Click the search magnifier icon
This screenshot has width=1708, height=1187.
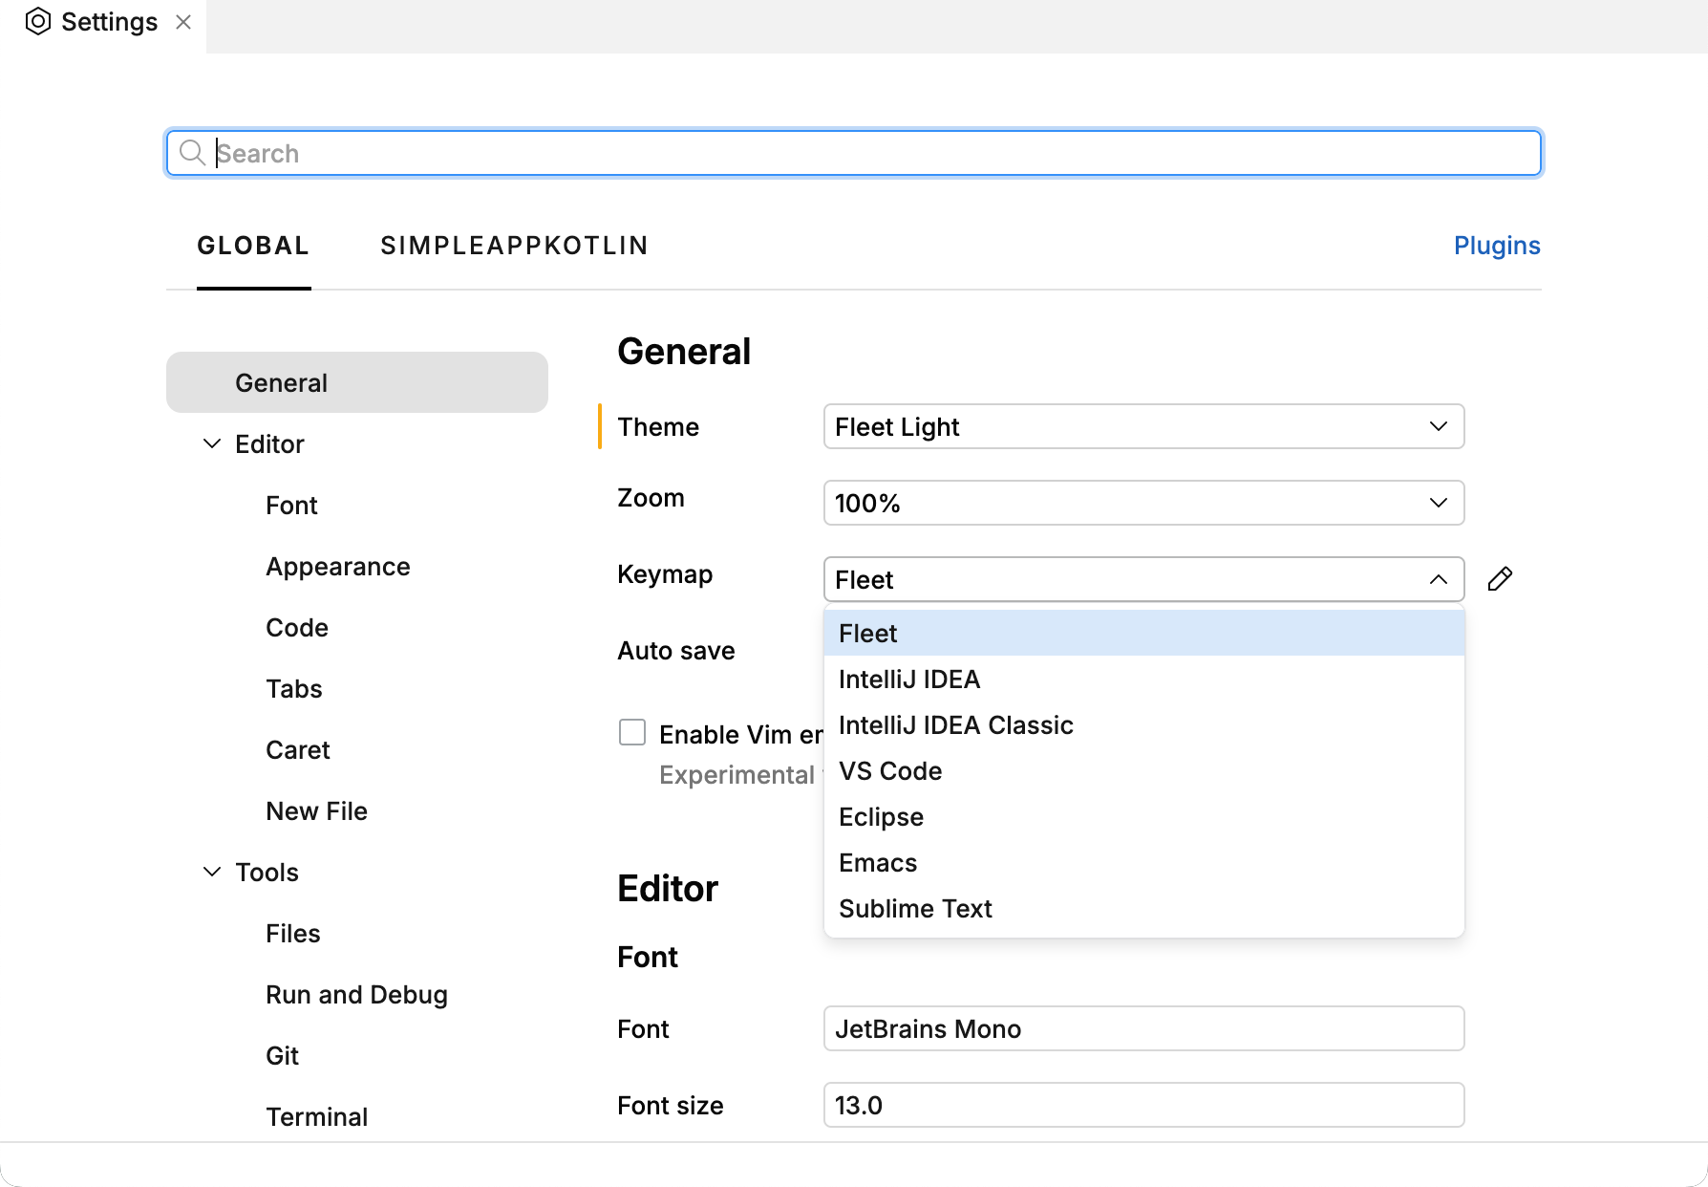[192, 153]
